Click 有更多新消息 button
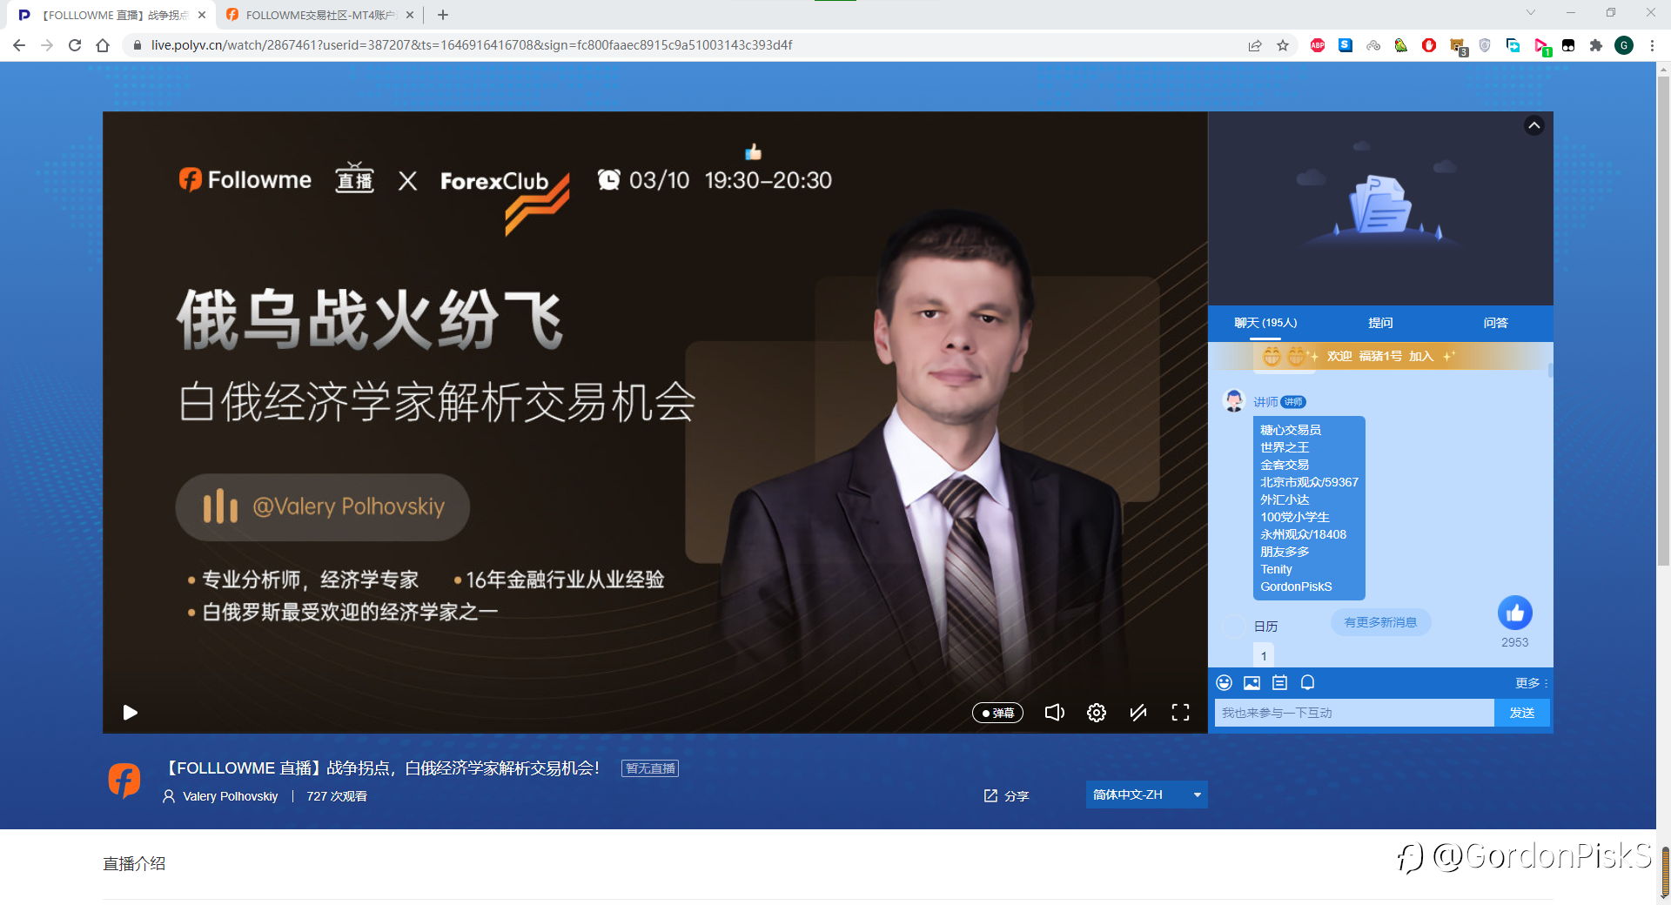This screenshot has height=905, width=1671. coord(1380,622)
